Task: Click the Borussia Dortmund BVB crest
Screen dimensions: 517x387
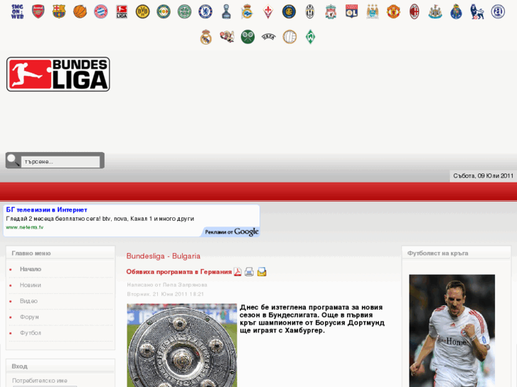Action: [x=143, y=12]
